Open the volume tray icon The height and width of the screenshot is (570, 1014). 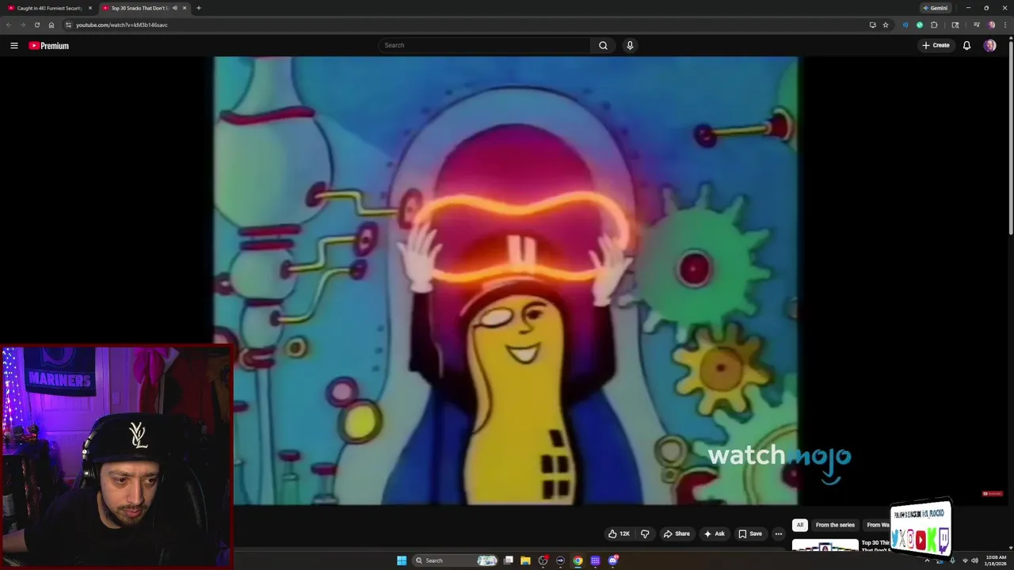(x=974, y=560)
